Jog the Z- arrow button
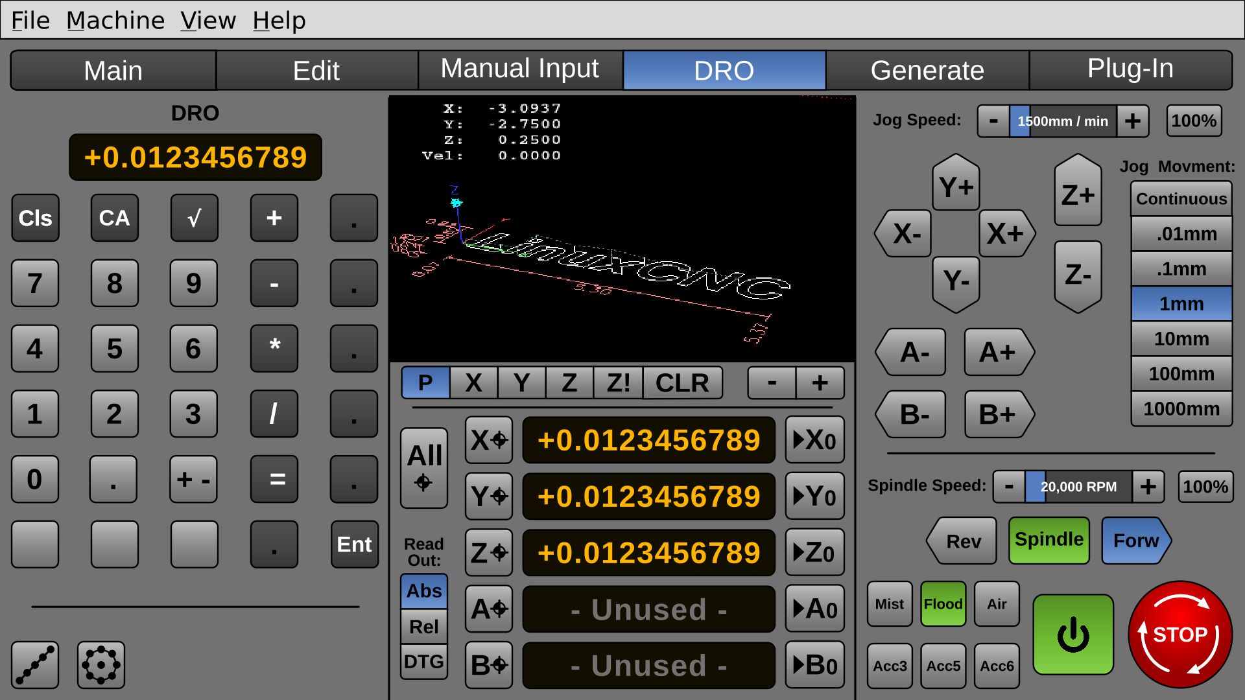Viewport: 1245px width, 700px height. 1078,276
